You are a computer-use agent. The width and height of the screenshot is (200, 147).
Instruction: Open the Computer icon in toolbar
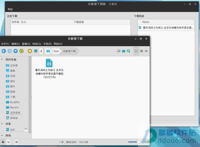36,51
